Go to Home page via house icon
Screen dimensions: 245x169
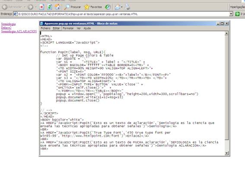pyautogui.click(x=57, y=7)
